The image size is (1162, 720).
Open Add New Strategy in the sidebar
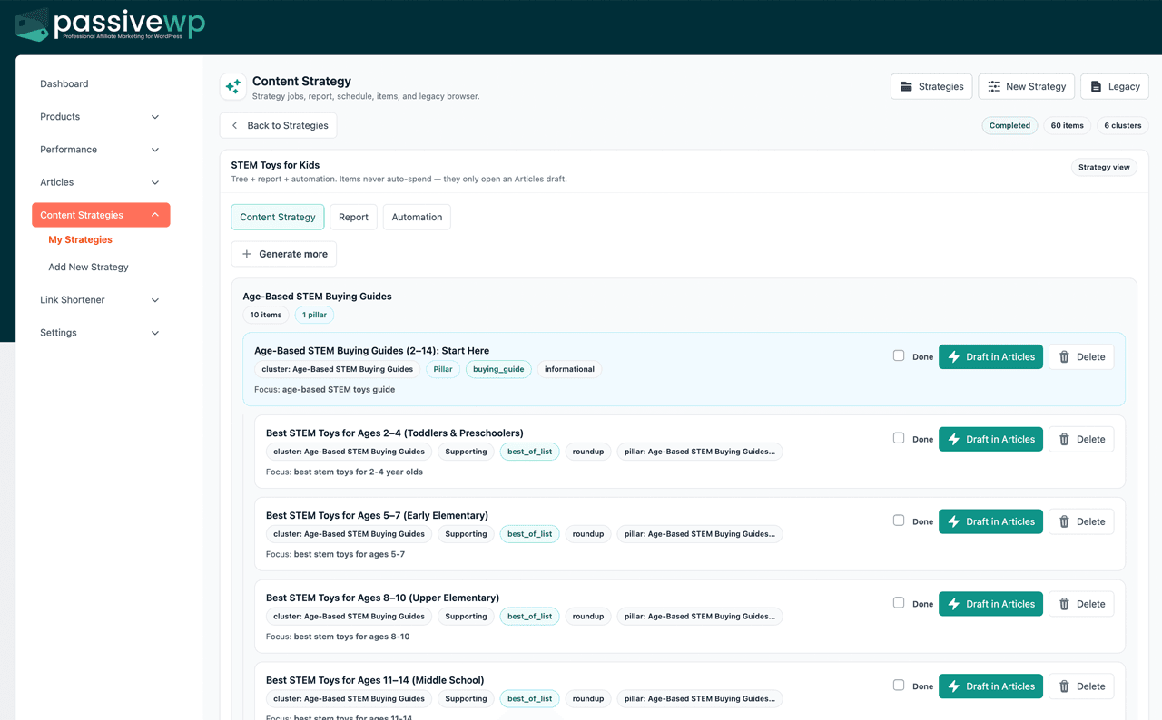pyautogui.click(x=88, y=267)
